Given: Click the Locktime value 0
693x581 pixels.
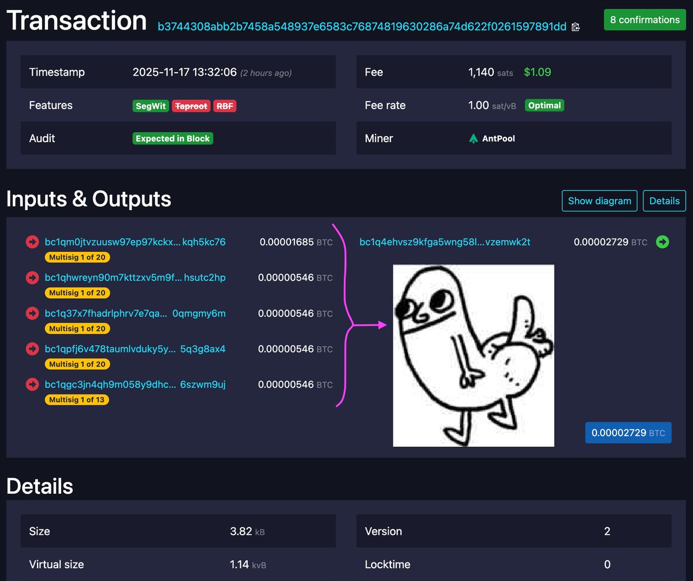Looking at the screenshot, I should [607, 564].
